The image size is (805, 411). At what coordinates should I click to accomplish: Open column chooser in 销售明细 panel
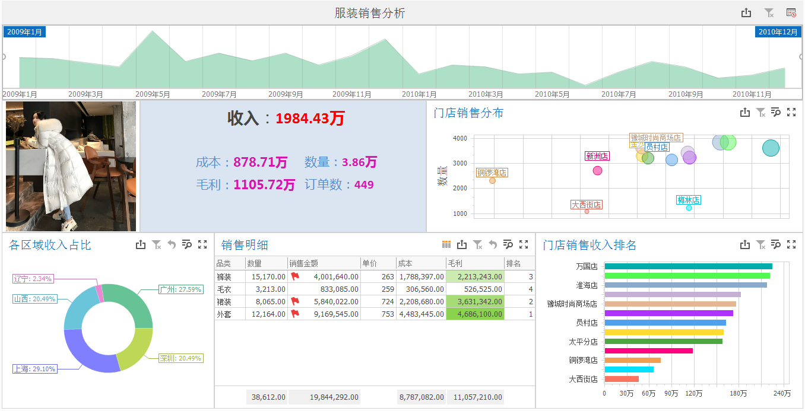446,244
